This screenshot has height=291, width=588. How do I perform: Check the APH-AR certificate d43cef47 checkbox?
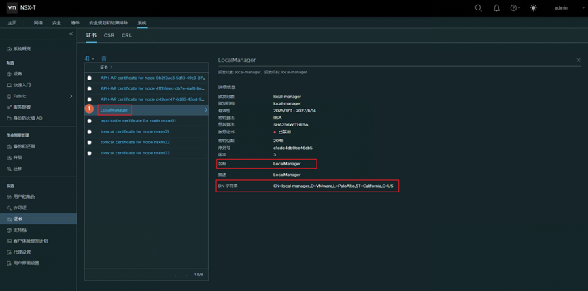[89, 99]
